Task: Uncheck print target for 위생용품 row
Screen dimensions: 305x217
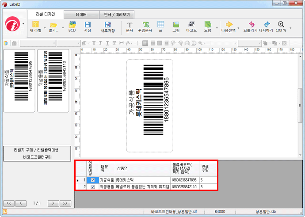Action: click(93, 187)
